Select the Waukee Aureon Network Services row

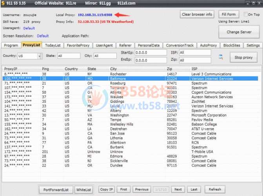tap(131, 97)
